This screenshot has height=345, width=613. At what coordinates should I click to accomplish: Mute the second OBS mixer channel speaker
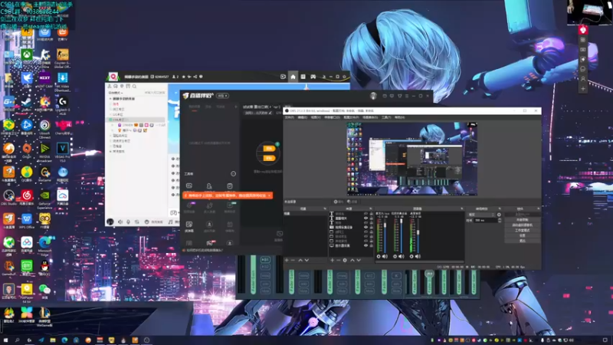tap(402, 257)
